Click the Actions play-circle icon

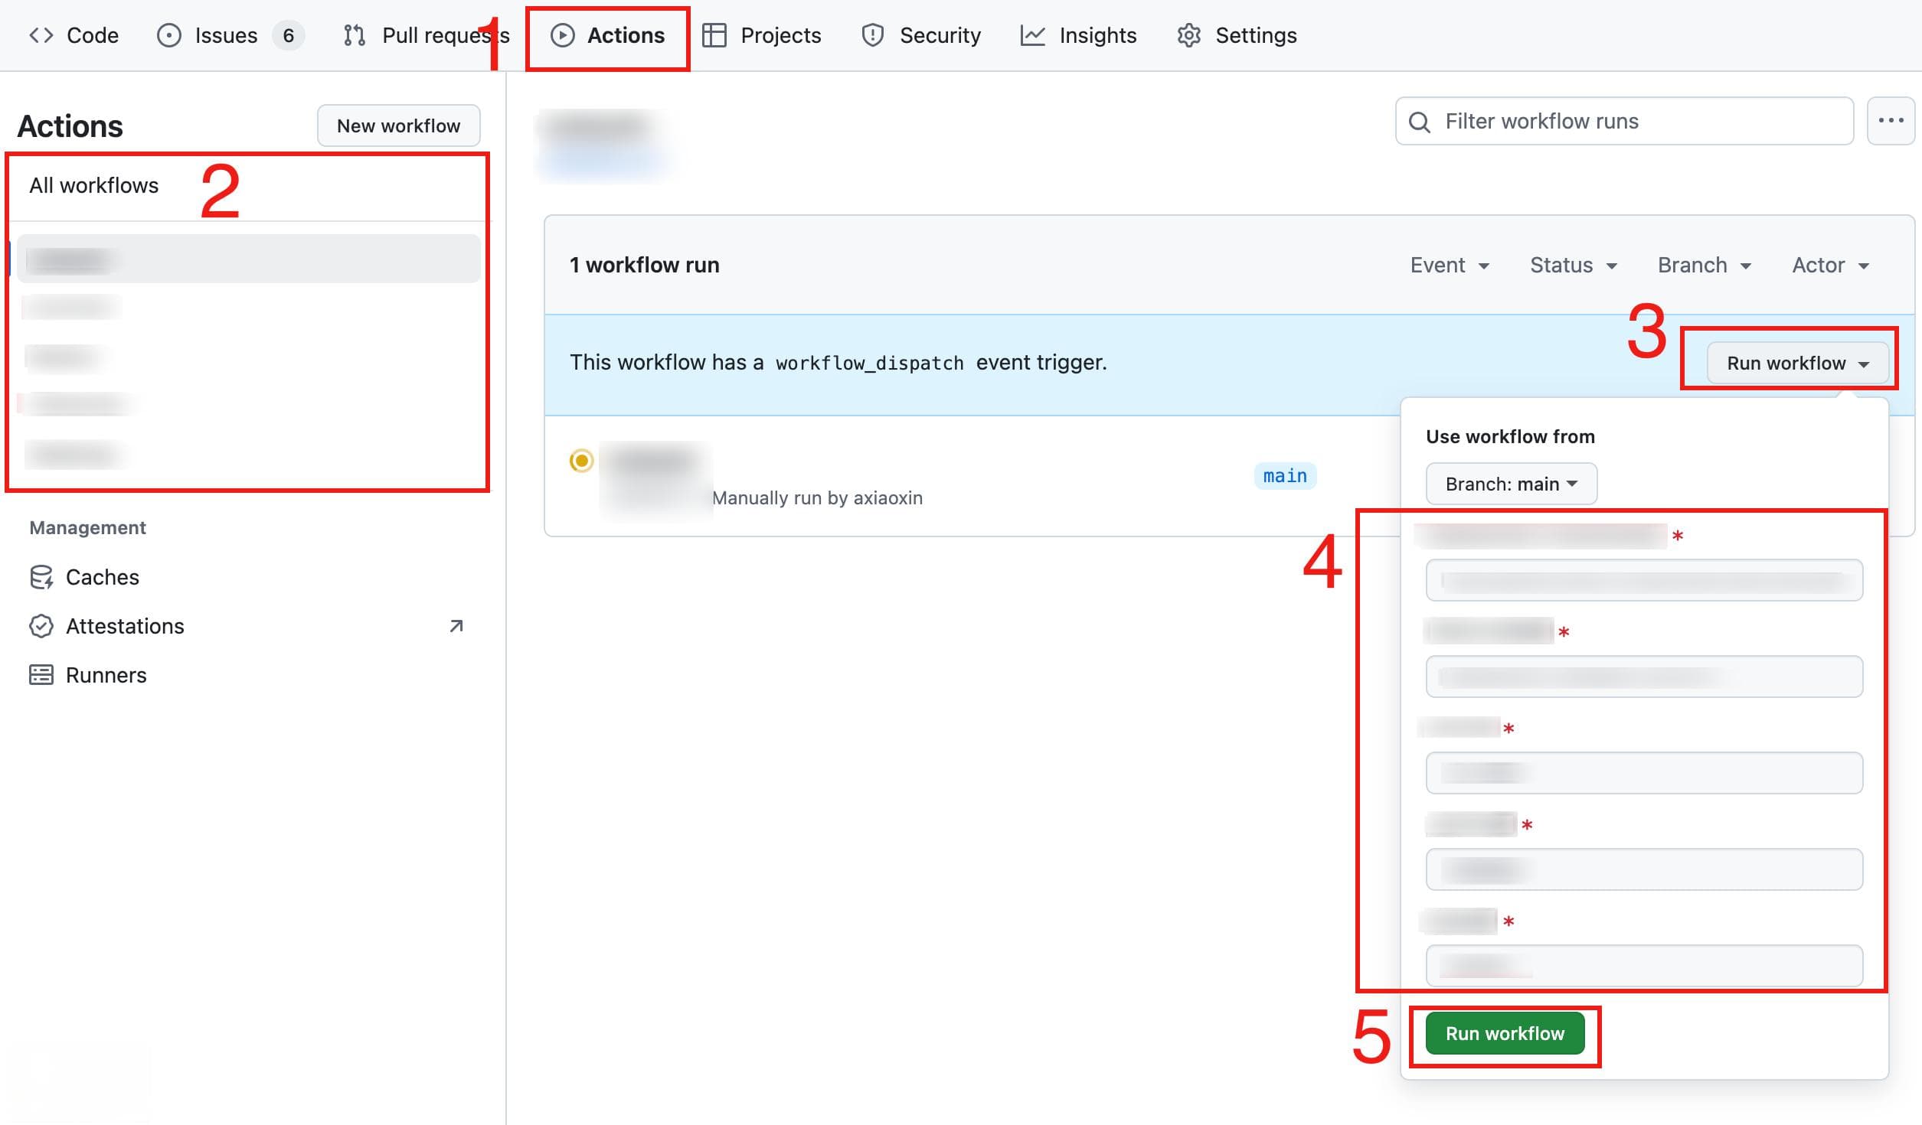(563, 35)
